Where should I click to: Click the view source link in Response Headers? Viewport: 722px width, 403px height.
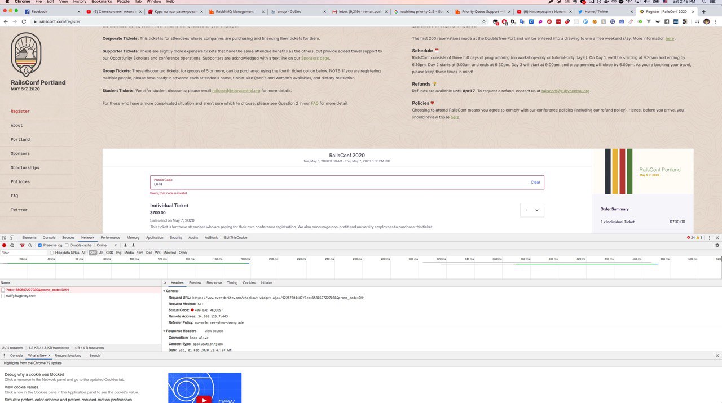[x=214, y=331]
